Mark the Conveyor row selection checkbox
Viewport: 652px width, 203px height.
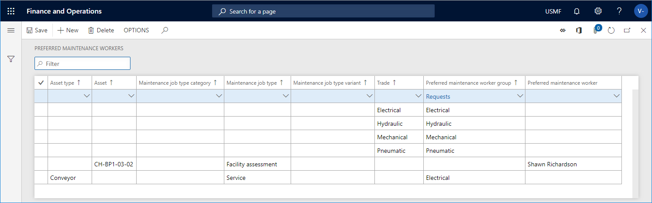click(41, 178)
